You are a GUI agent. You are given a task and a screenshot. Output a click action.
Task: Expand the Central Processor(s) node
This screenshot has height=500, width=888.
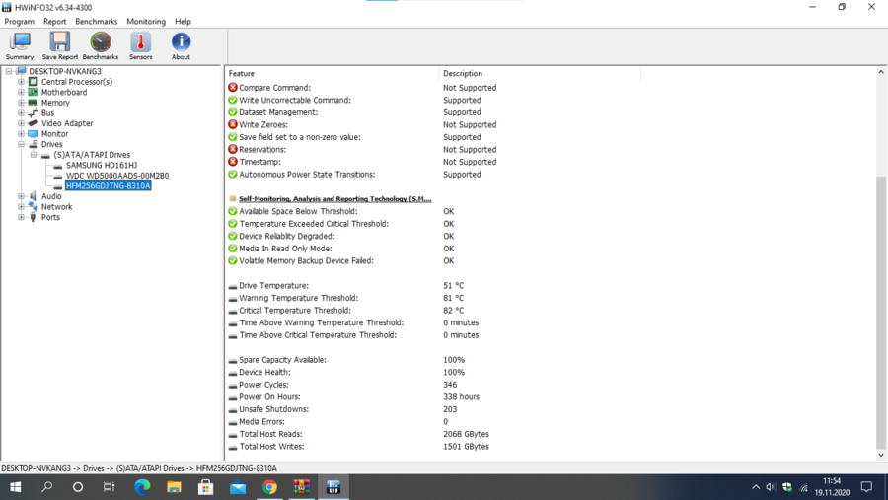[21, 82]
